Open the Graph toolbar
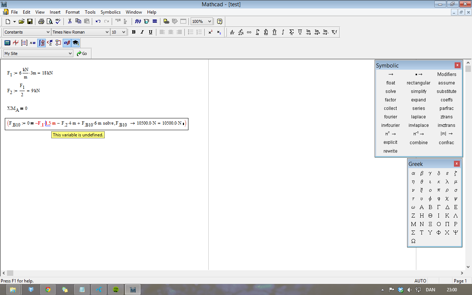This screenshot has width=472, height=295. 16,43
